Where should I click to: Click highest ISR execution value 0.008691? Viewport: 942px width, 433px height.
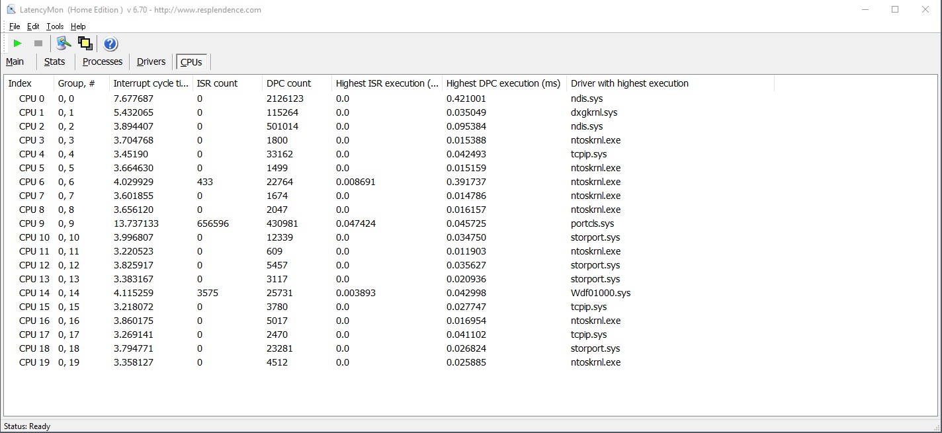coord(356,182)
